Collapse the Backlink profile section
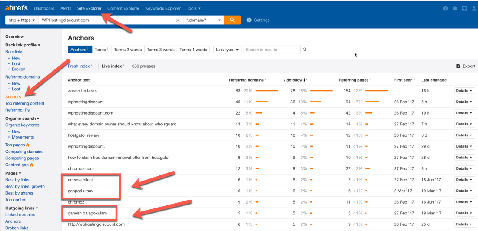 [x=23, y=45]
